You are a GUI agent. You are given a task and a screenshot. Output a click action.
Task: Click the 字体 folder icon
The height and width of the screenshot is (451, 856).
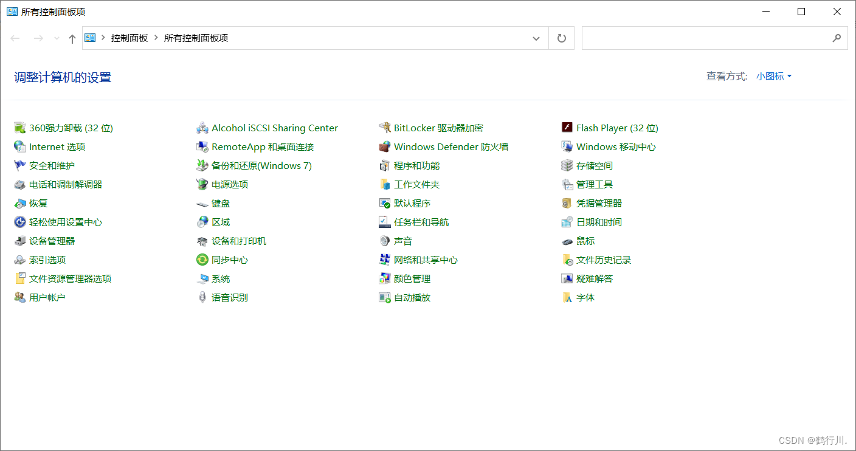[x=567, y=297]
